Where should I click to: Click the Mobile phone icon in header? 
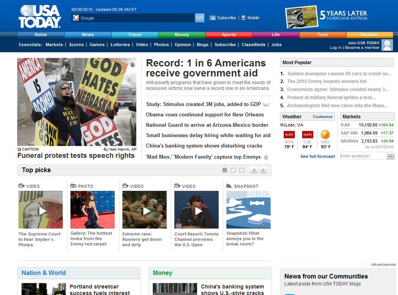(243, 18)
